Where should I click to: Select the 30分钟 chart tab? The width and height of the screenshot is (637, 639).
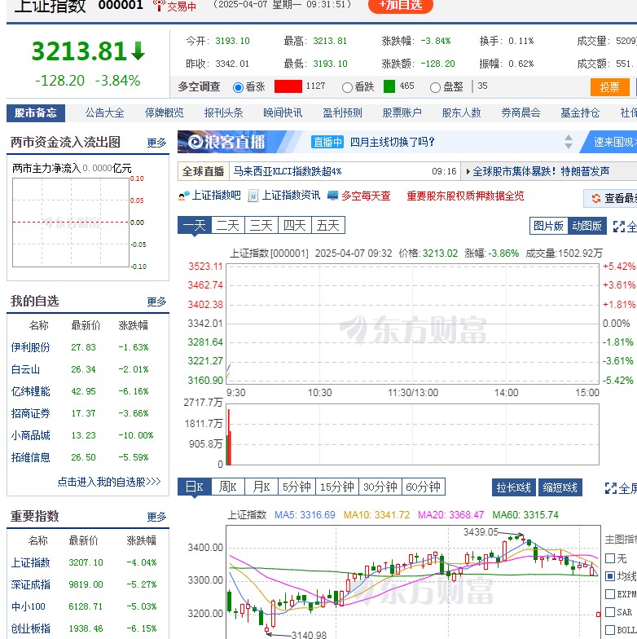(380, 487)
